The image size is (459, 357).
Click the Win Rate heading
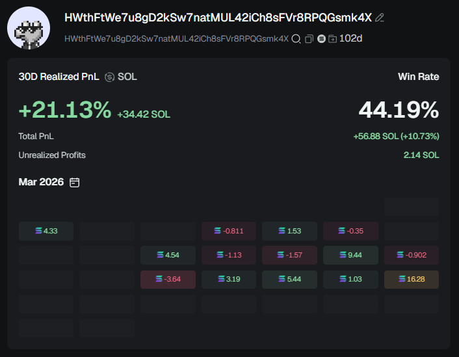click(418, 77)
